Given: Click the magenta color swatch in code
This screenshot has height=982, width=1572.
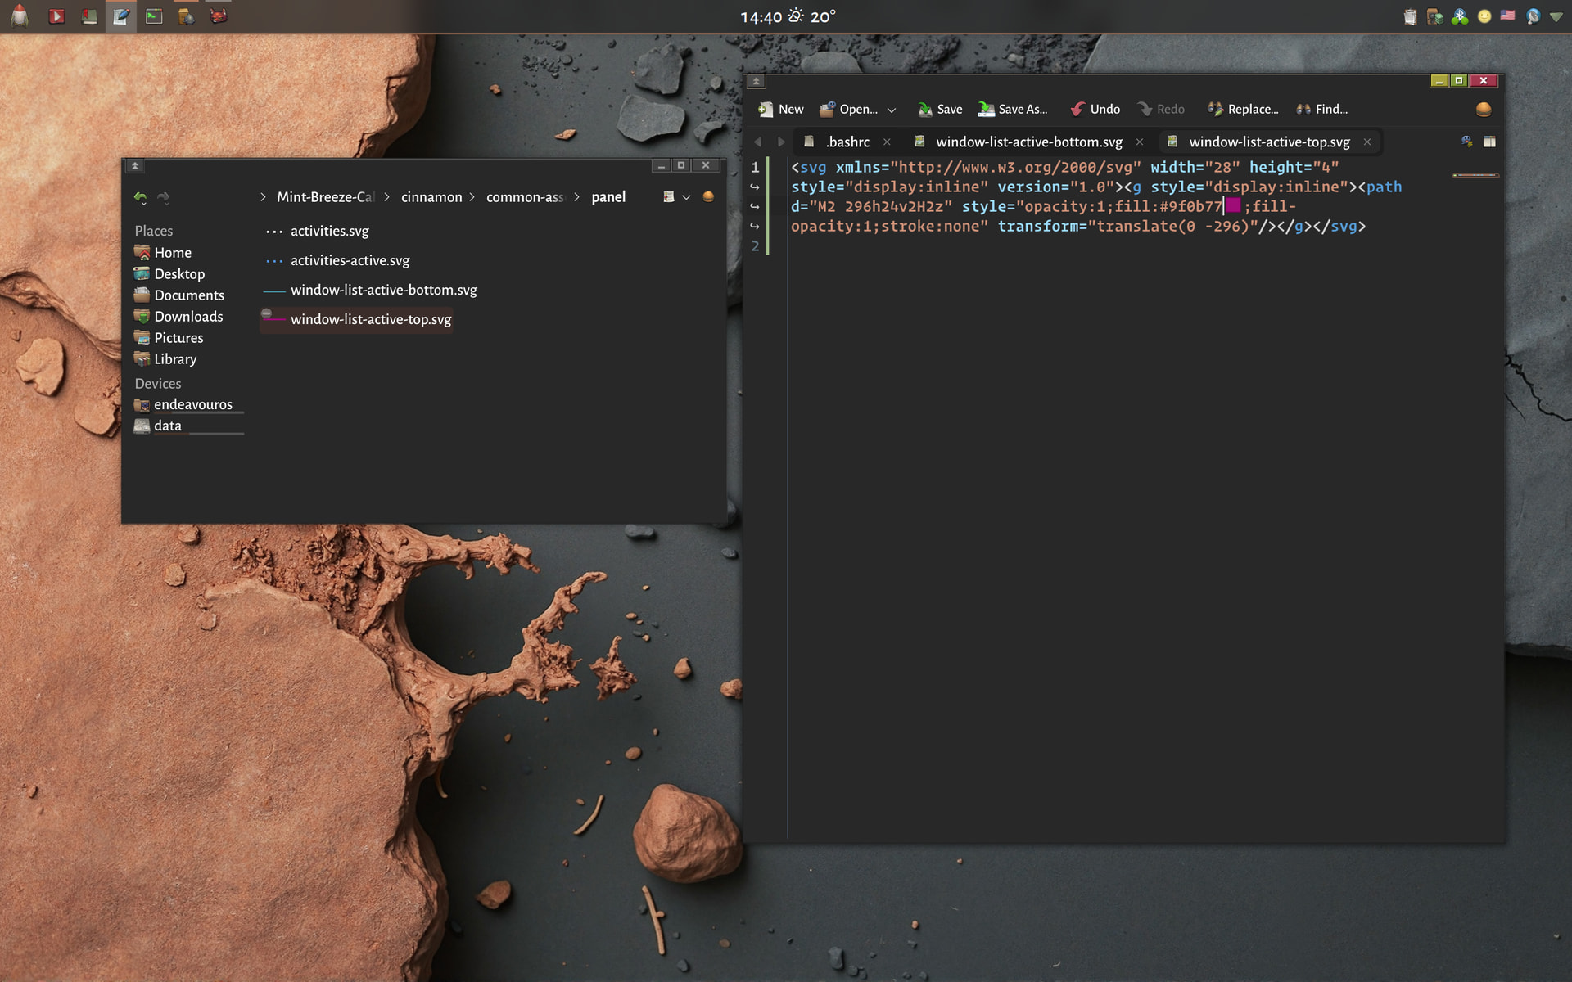Looking at the screenshot, I should (1233, 205).
